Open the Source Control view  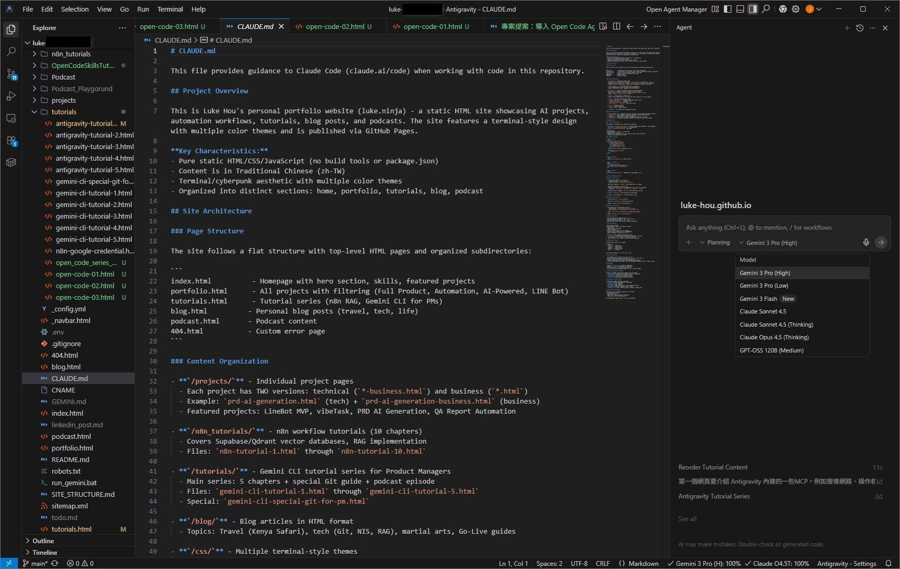pyautogui.click(x=11, y=74)
